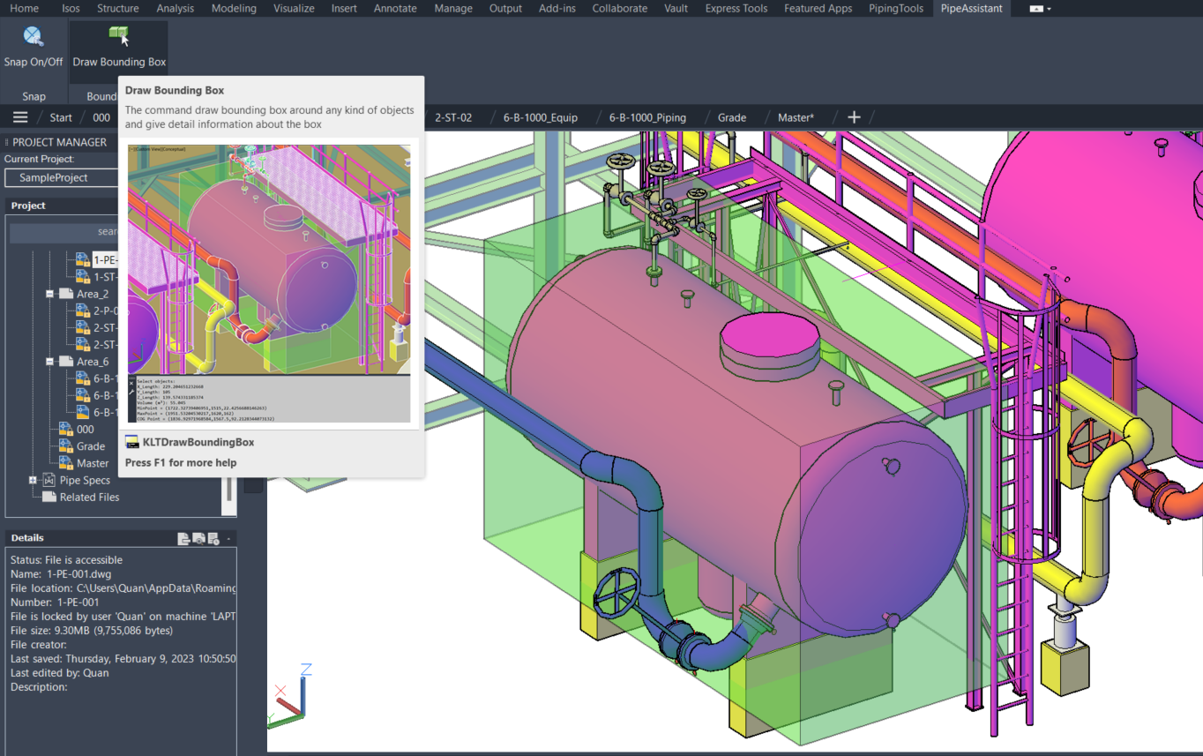Click the preview icon in Details header
Screen dimensions: 1203x756
198,538
